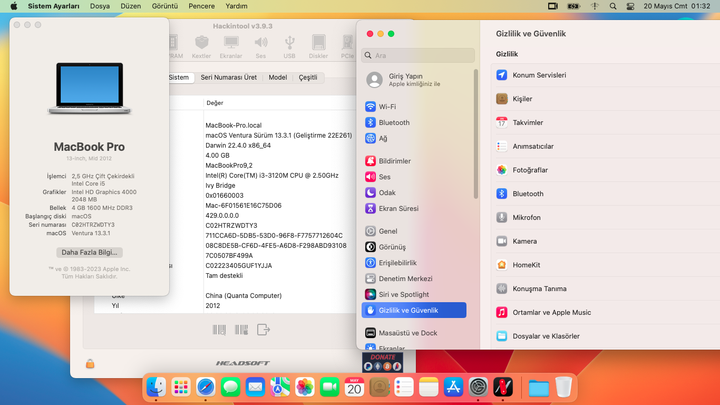Image resolution: width=720 pixels, height=405 pixels.
Task: Click the export arrow icon in Hackintool
Action: 264,330
